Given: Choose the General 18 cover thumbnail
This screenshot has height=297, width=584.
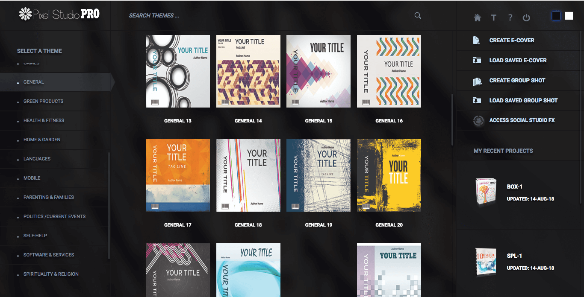Looking at the screenshot, I should coord(248,175).
